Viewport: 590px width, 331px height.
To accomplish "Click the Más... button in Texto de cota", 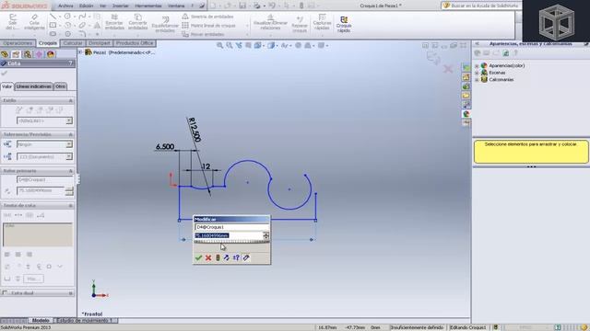I will pos(33,279).
